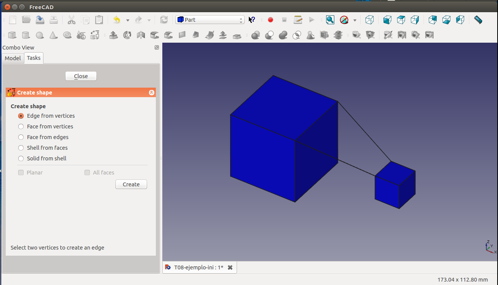The height and width of the screenshot is (285, 498).
Task: Click the Mirror tool icon
Action: point(141,35)
